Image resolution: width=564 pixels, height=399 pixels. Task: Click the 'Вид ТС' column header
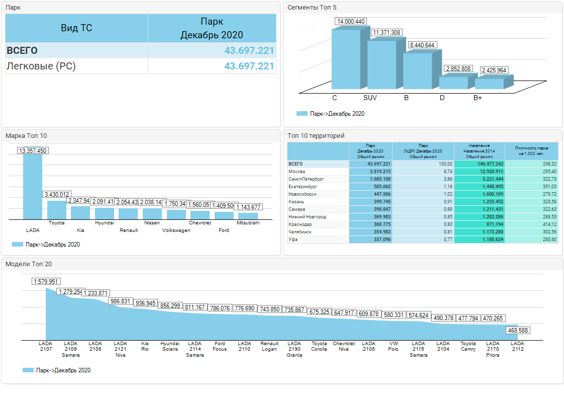coord(76,28)
